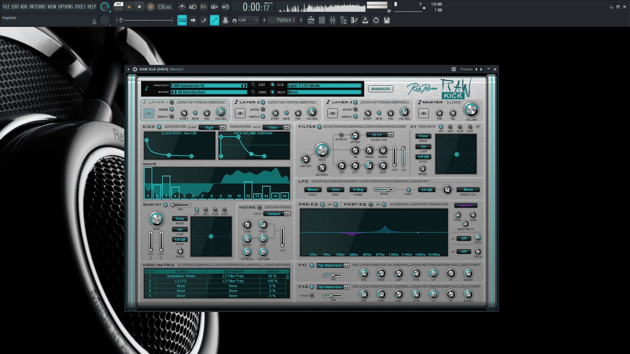630x354 pixels.
Task: Toggle Master eye visibility button
Action: click(424, 113)
